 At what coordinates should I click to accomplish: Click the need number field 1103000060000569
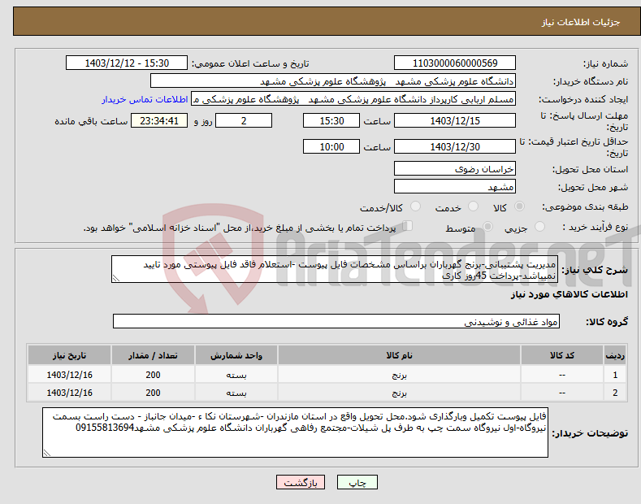455,63
